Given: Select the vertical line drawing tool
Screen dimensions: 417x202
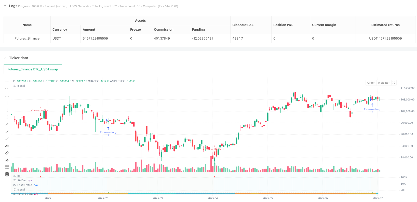Looking at the screenshot, I should [x=7, y=103].
